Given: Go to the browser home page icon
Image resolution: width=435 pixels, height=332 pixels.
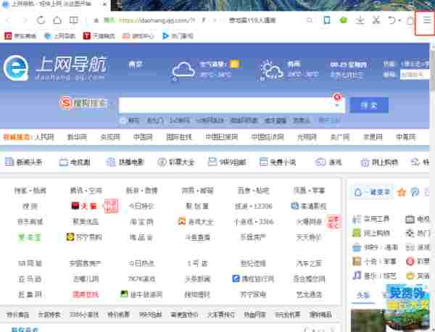Looking at the screenshot, I should point(57,20).
